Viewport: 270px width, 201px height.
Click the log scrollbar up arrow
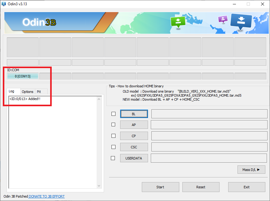click(x=99, y=99)
